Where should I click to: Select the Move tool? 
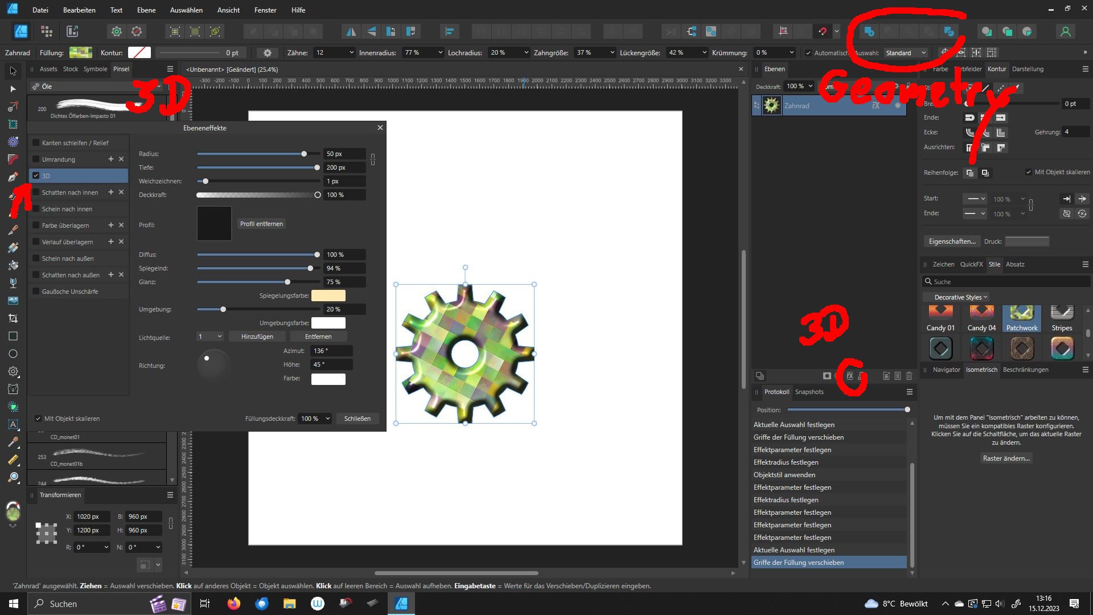(13, 71)
